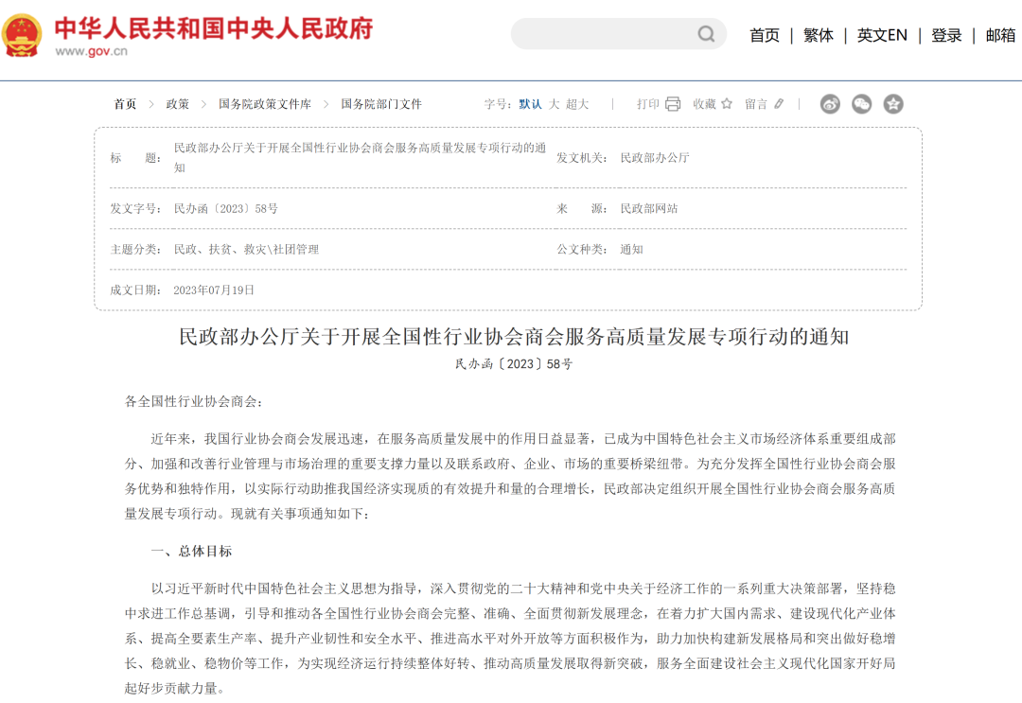Open the 登录 link

946,35
